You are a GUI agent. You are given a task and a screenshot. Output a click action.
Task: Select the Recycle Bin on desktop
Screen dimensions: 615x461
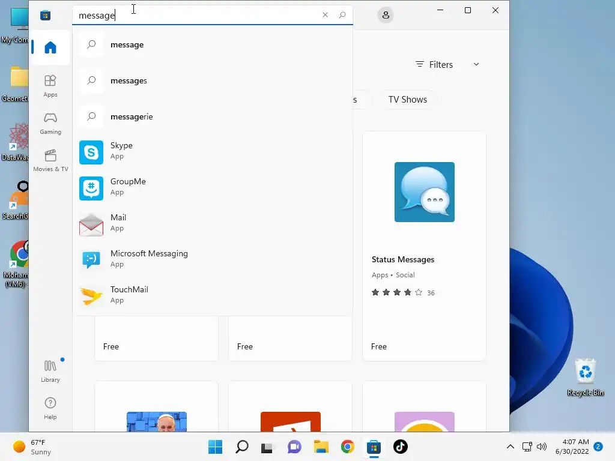(x=585, y=377)
